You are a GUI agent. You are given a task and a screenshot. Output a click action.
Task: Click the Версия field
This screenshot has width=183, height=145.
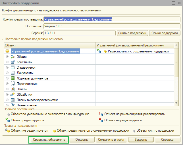pos(80,33)
